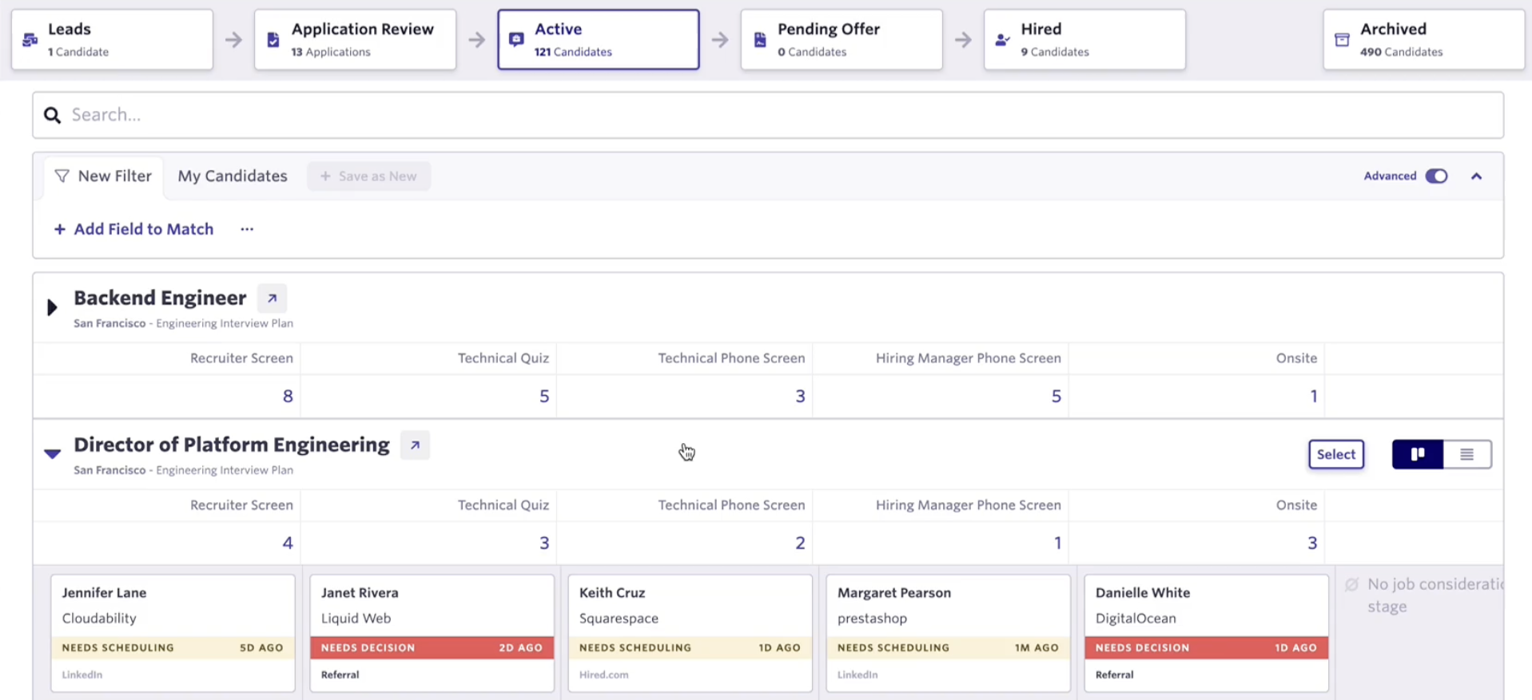Screen dimensions: 1532x700
Task: Click Director Technical Quiz count 3
Action: coord(544,543)
